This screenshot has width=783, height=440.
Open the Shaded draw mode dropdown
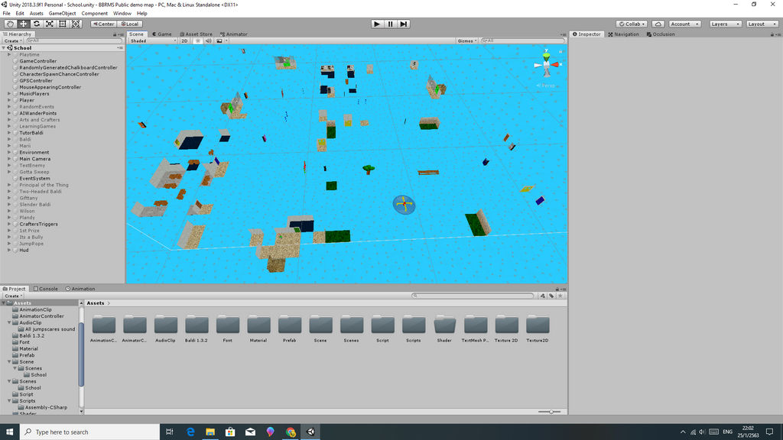click(153, 41)
